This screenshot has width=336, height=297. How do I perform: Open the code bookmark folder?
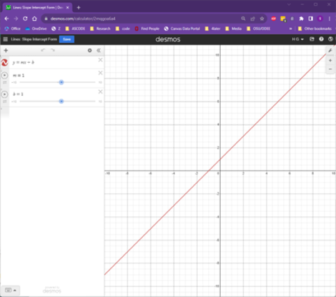point(123,29)
